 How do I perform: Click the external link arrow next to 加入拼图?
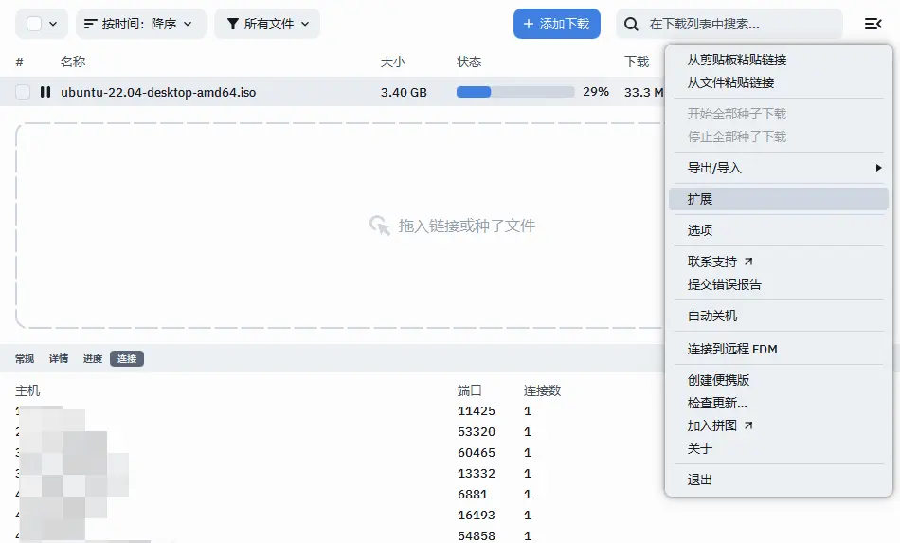pos(748,425)
